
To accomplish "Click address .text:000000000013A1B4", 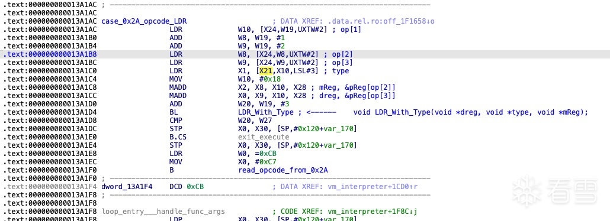I will point(50,46).
